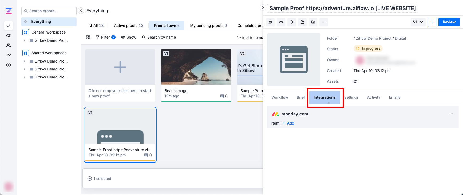
Task: Click the blue Review button
Action: click(x=449, y=22)
